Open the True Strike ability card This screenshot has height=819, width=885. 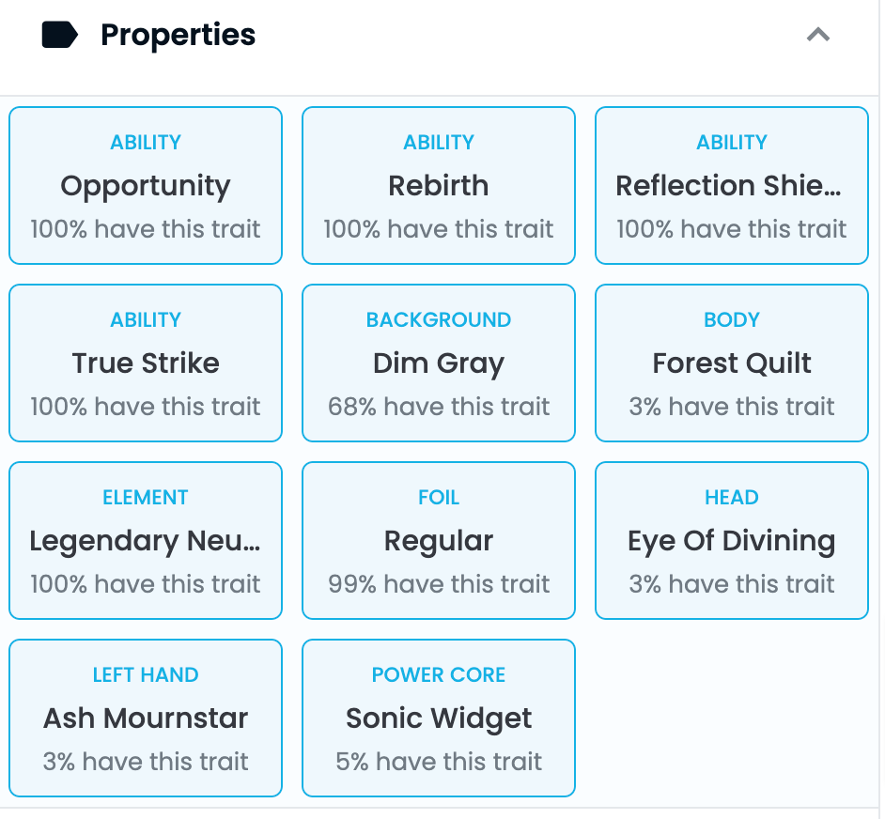(147, 364)
